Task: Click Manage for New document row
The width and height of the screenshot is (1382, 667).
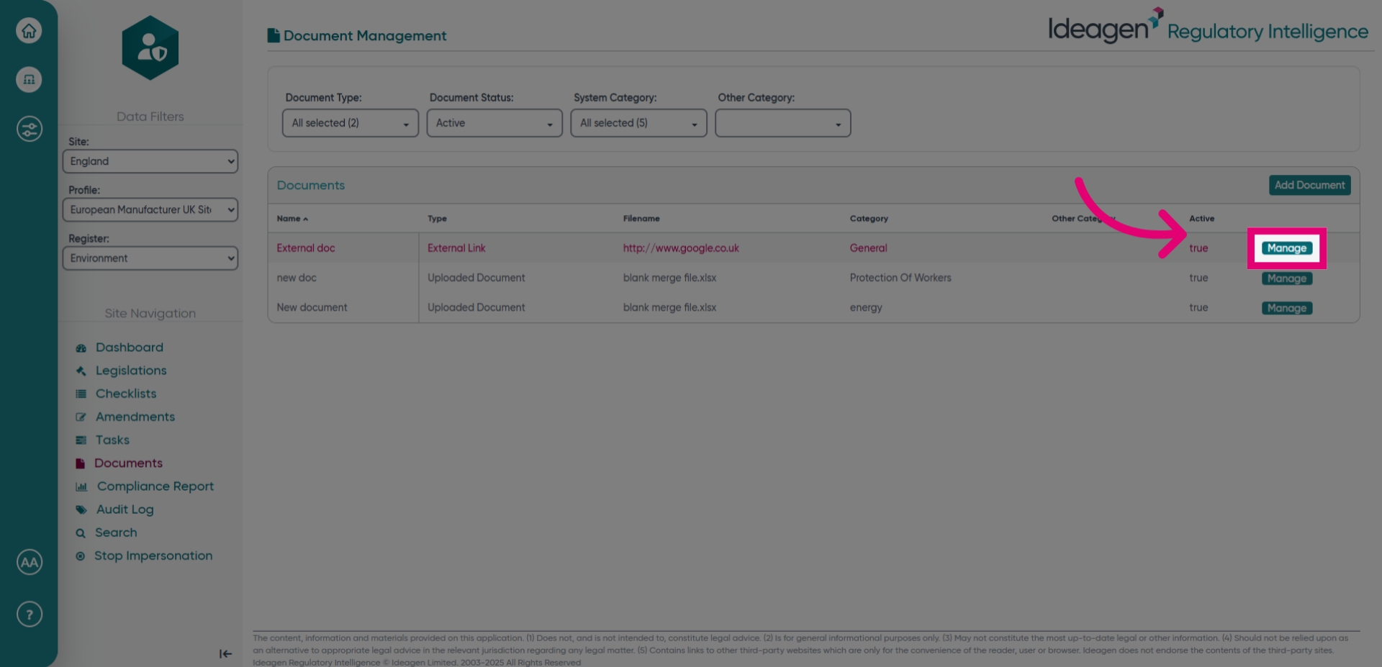Action: point(1287,308)
